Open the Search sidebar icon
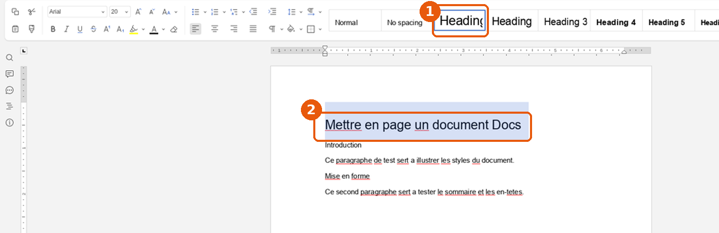Image resolution: width=719 pixels, height=233 pixels. tap(9, 57)
